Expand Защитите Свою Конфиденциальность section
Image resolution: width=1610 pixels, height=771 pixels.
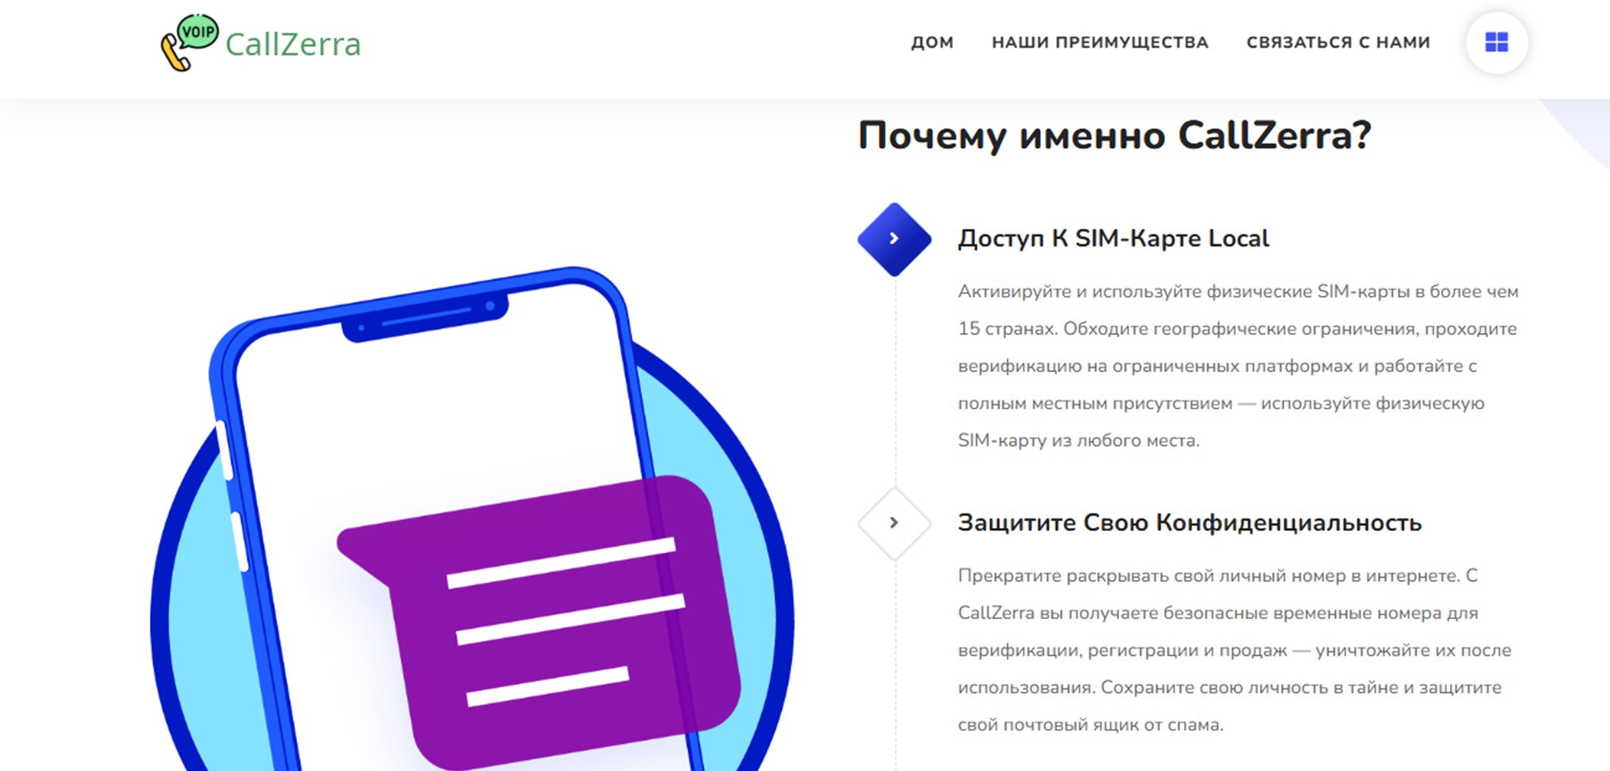1190,523
